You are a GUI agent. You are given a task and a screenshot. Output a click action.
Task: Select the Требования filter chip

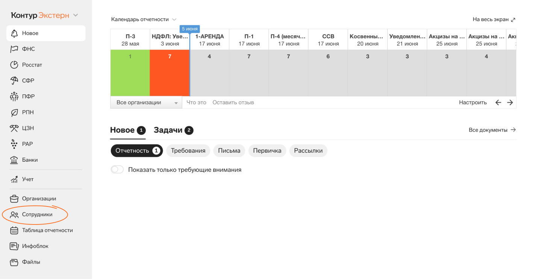(188, 151)
